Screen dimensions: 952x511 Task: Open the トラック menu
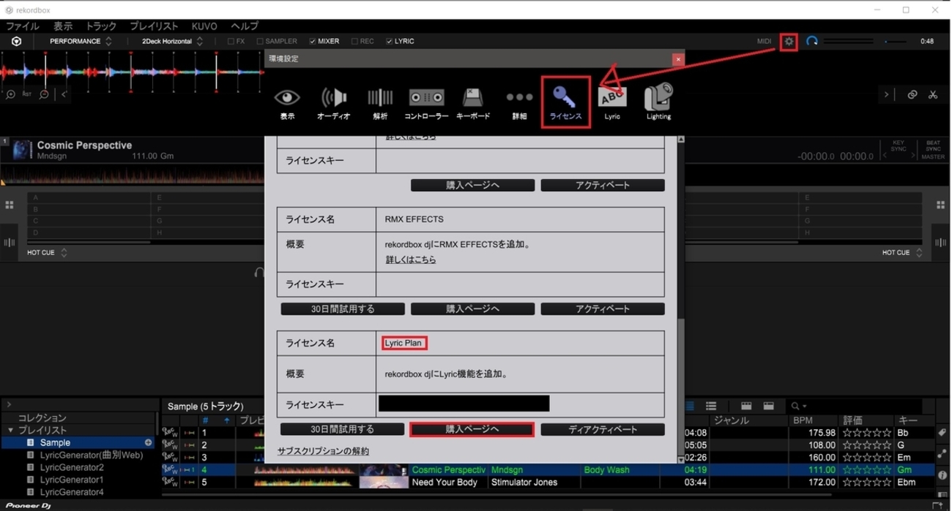pyautogui.click(x=101, y=26)
